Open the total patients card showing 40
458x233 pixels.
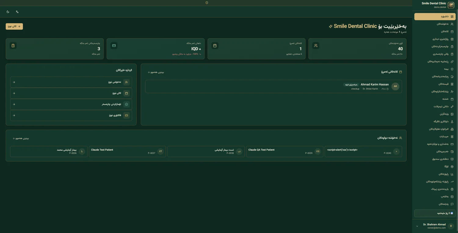[357, 49]
